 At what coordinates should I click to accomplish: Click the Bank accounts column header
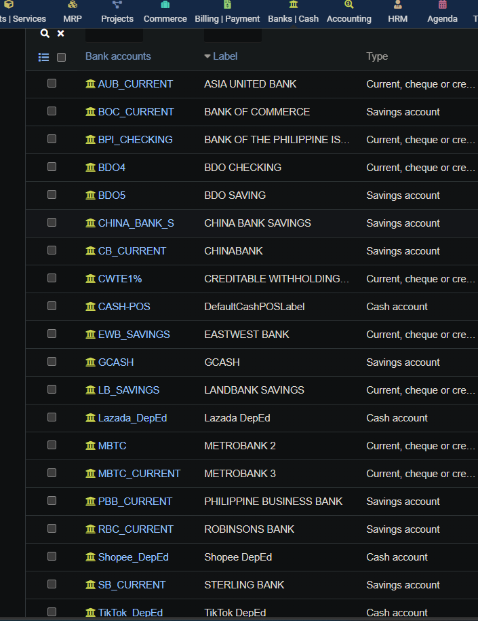click(x=118, y=56)
